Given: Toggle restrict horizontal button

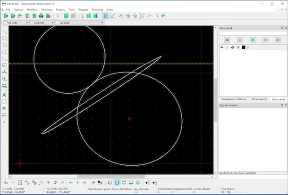Looking at the screenshot, I should pos(70,183).
